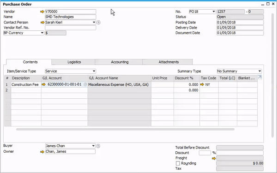Click the row 1 Discount % cell 0.000

tap(187, 84)
